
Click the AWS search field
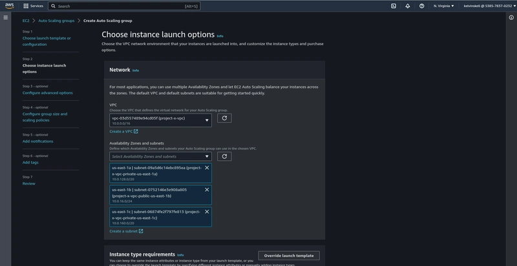click(124, 6)
